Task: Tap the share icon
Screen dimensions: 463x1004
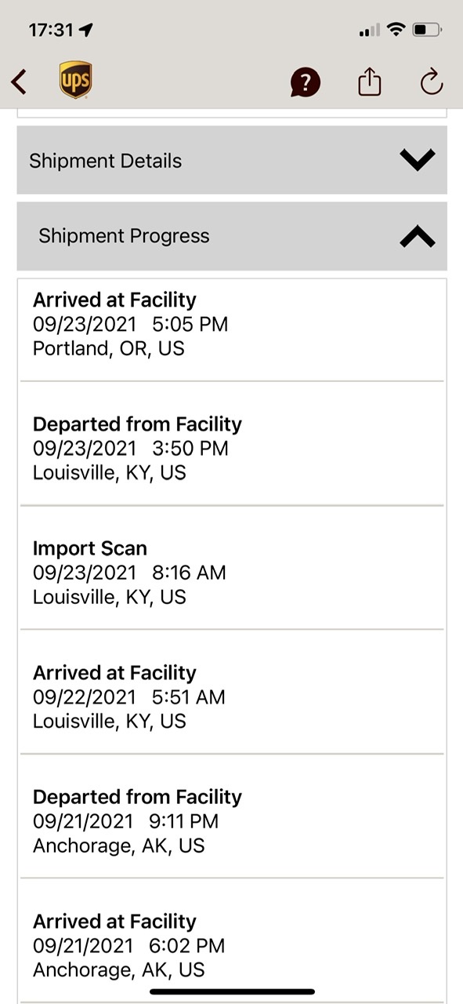Action: click(370, 81)
